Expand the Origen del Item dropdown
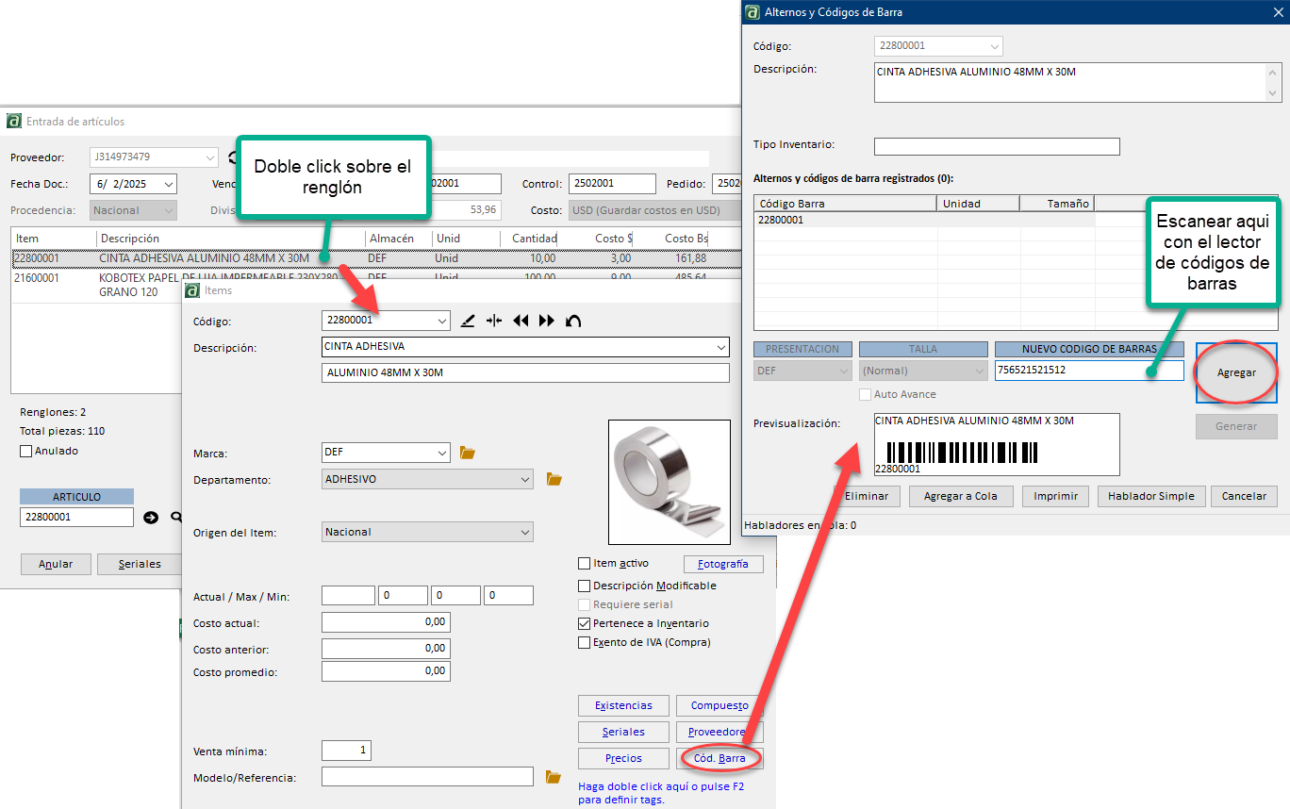This screenshot has height=809, width=1290. 525,533
